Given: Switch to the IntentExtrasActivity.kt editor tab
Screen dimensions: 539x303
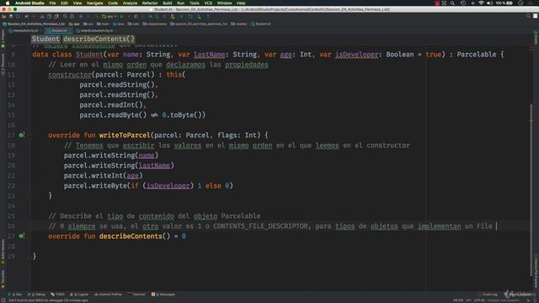Looking at the screenshot, I should [x=95, y=30].
